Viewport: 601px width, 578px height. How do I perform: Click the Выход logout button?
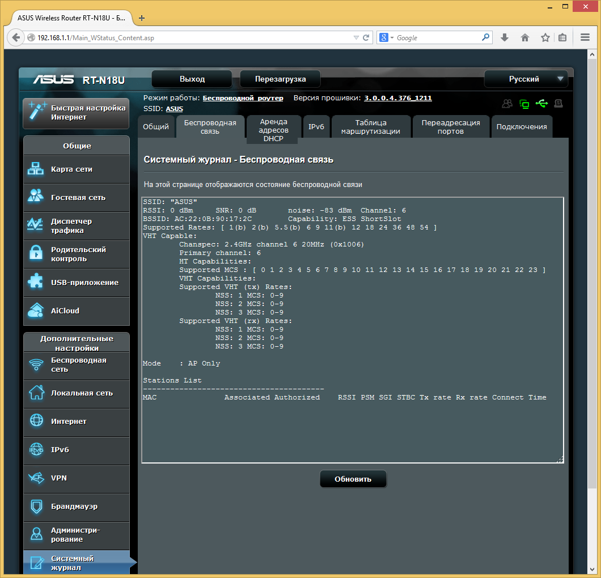192,79
